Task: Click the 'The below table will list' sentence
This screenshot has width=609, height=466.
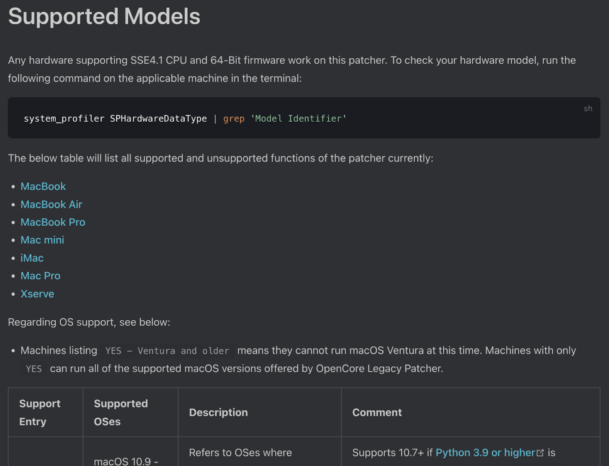Action: [x=220, y=158]
